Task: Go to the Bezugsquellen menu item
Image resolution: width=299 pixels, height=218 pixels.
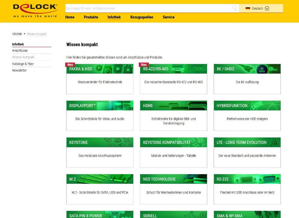Action: [x=142, y=17]
